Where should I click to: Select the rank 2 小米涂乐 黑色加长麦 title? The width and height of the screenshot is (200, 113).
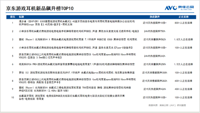79,31
